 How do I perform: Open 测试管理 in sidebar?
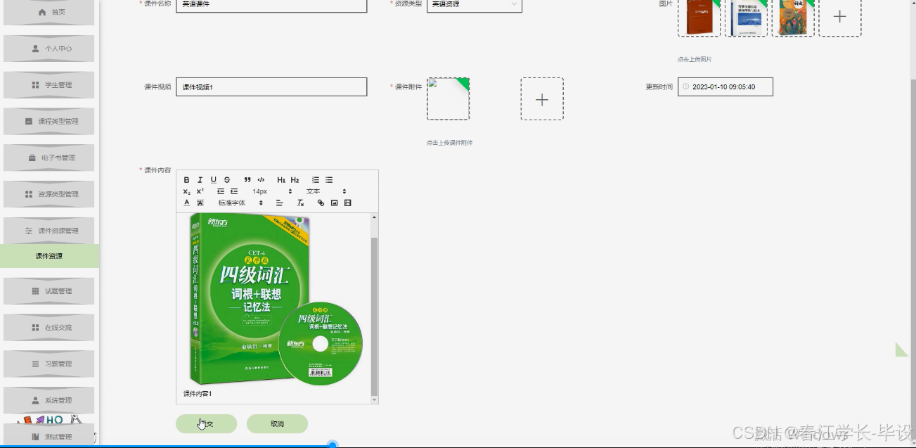point(49,436)
